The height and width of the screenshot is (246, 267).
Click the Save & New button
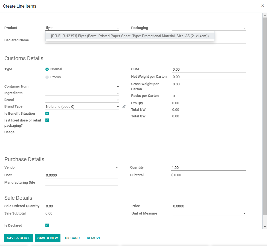click(x=48, y=238)
